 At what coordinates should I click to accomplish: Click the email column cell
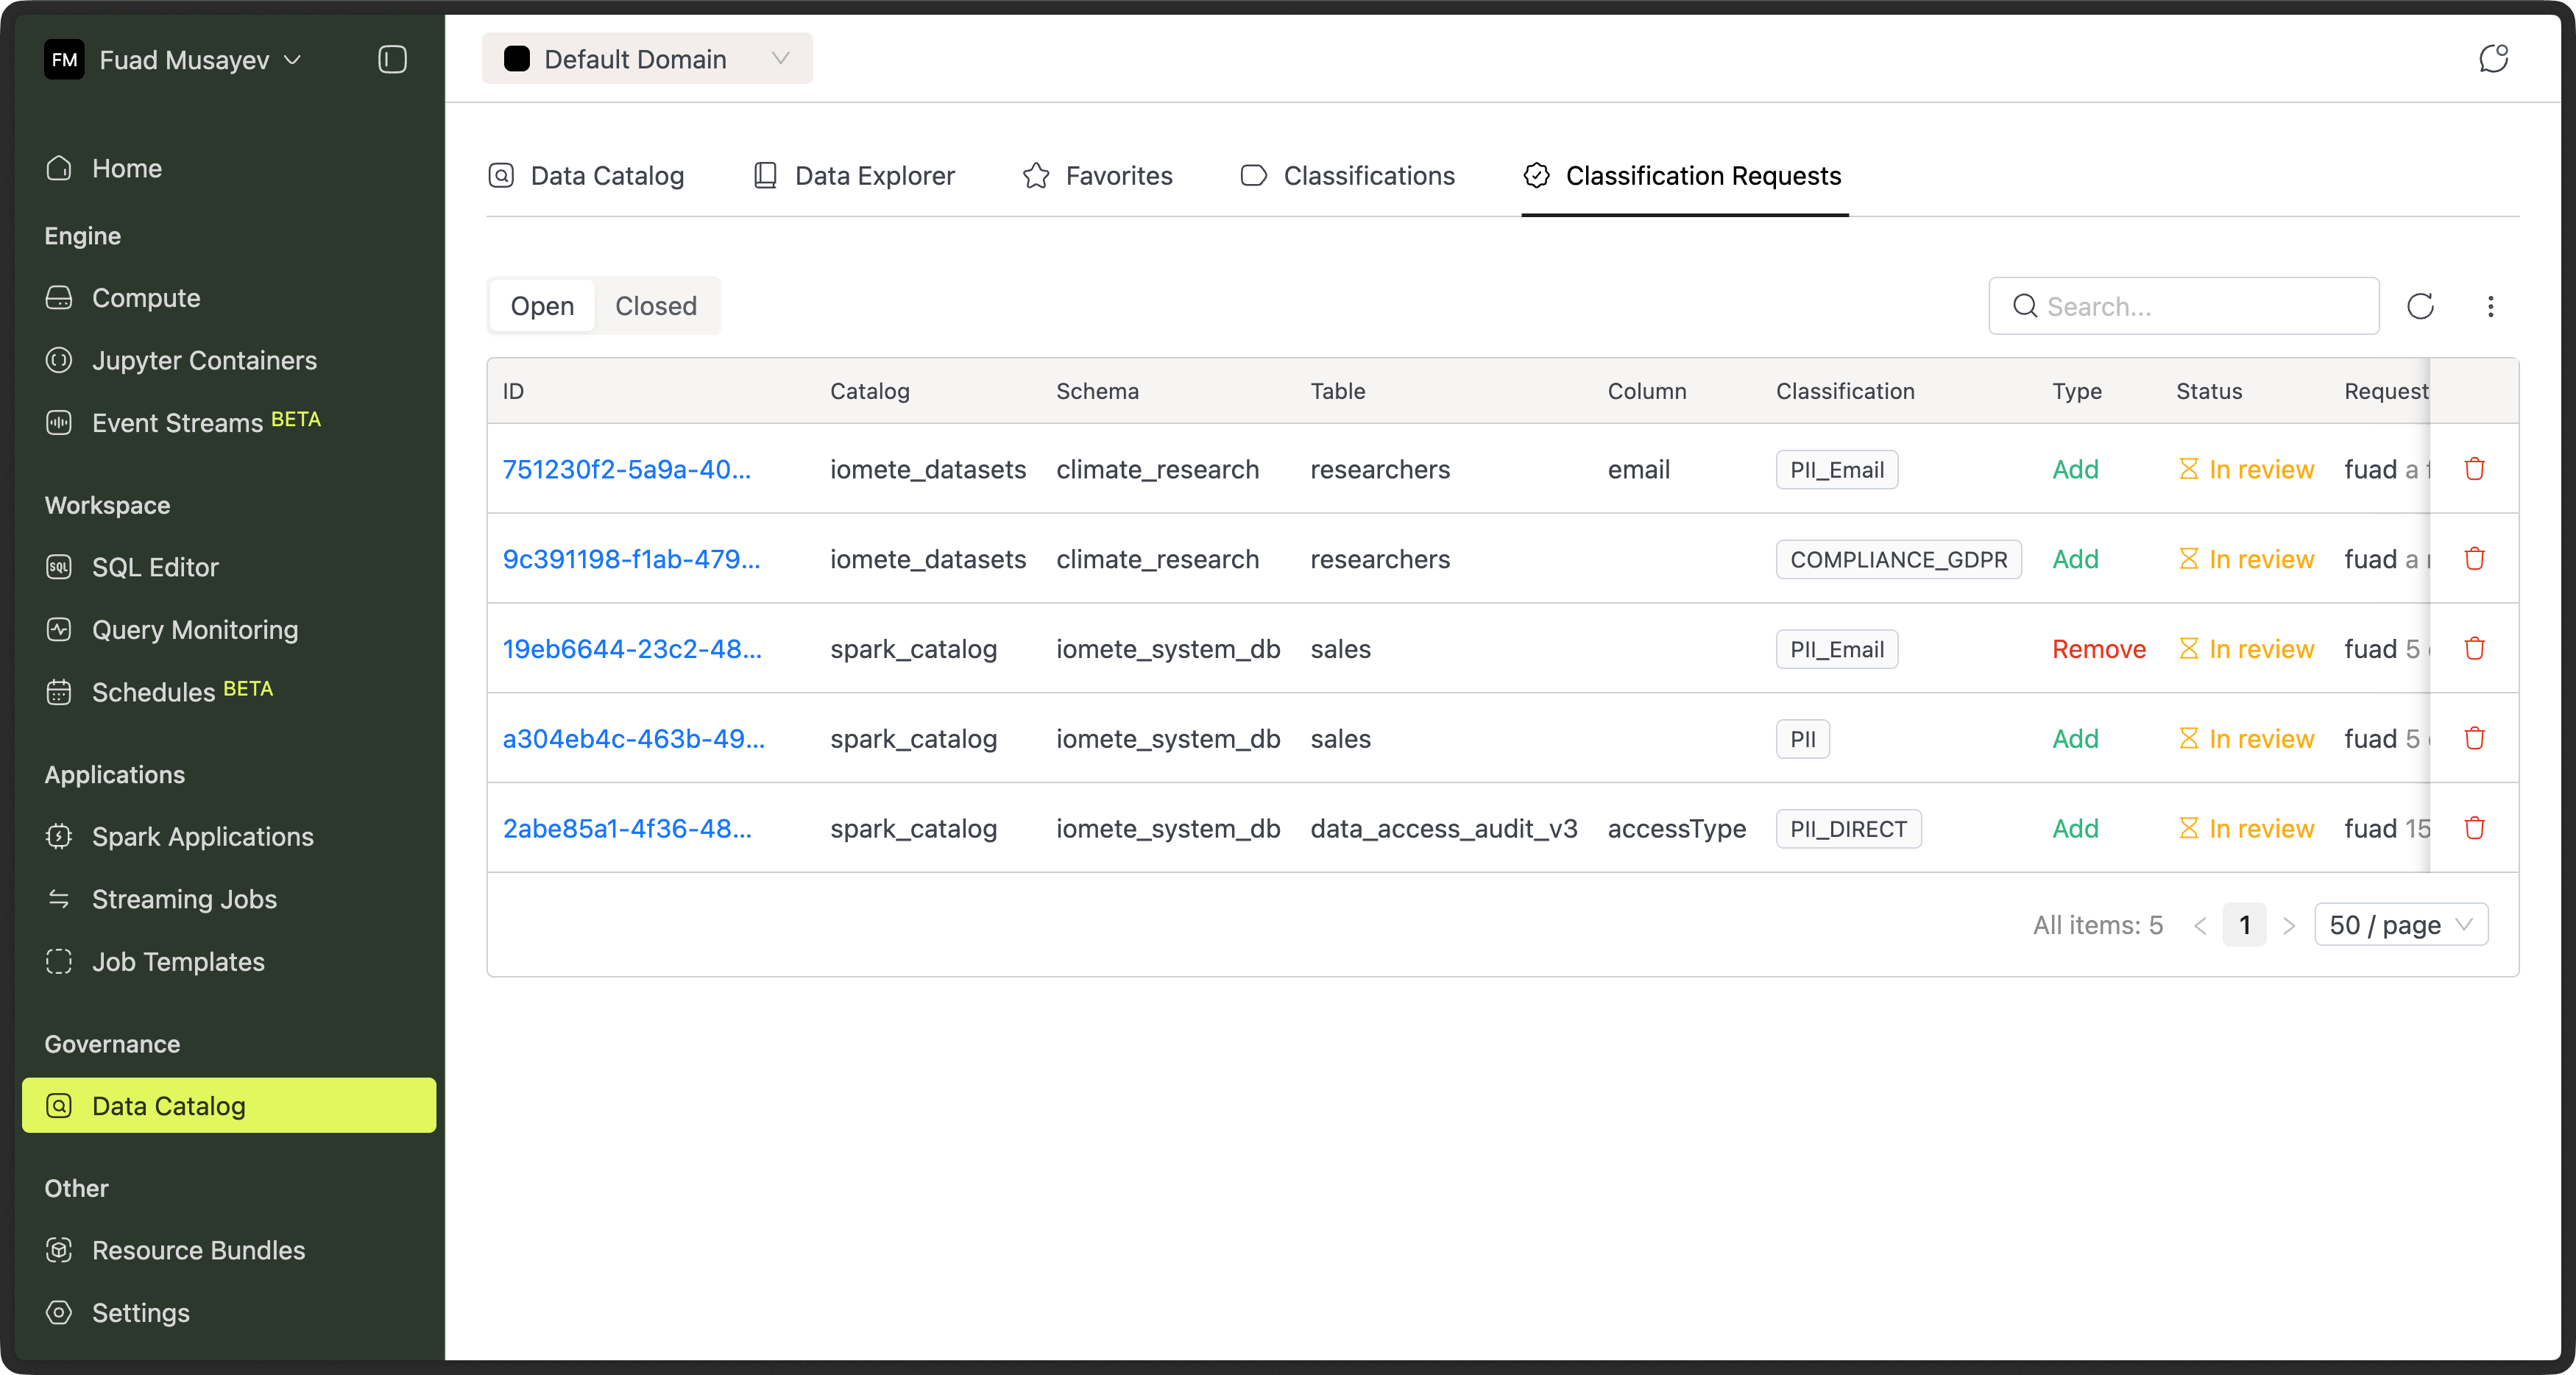click(x=1638, y=469)
